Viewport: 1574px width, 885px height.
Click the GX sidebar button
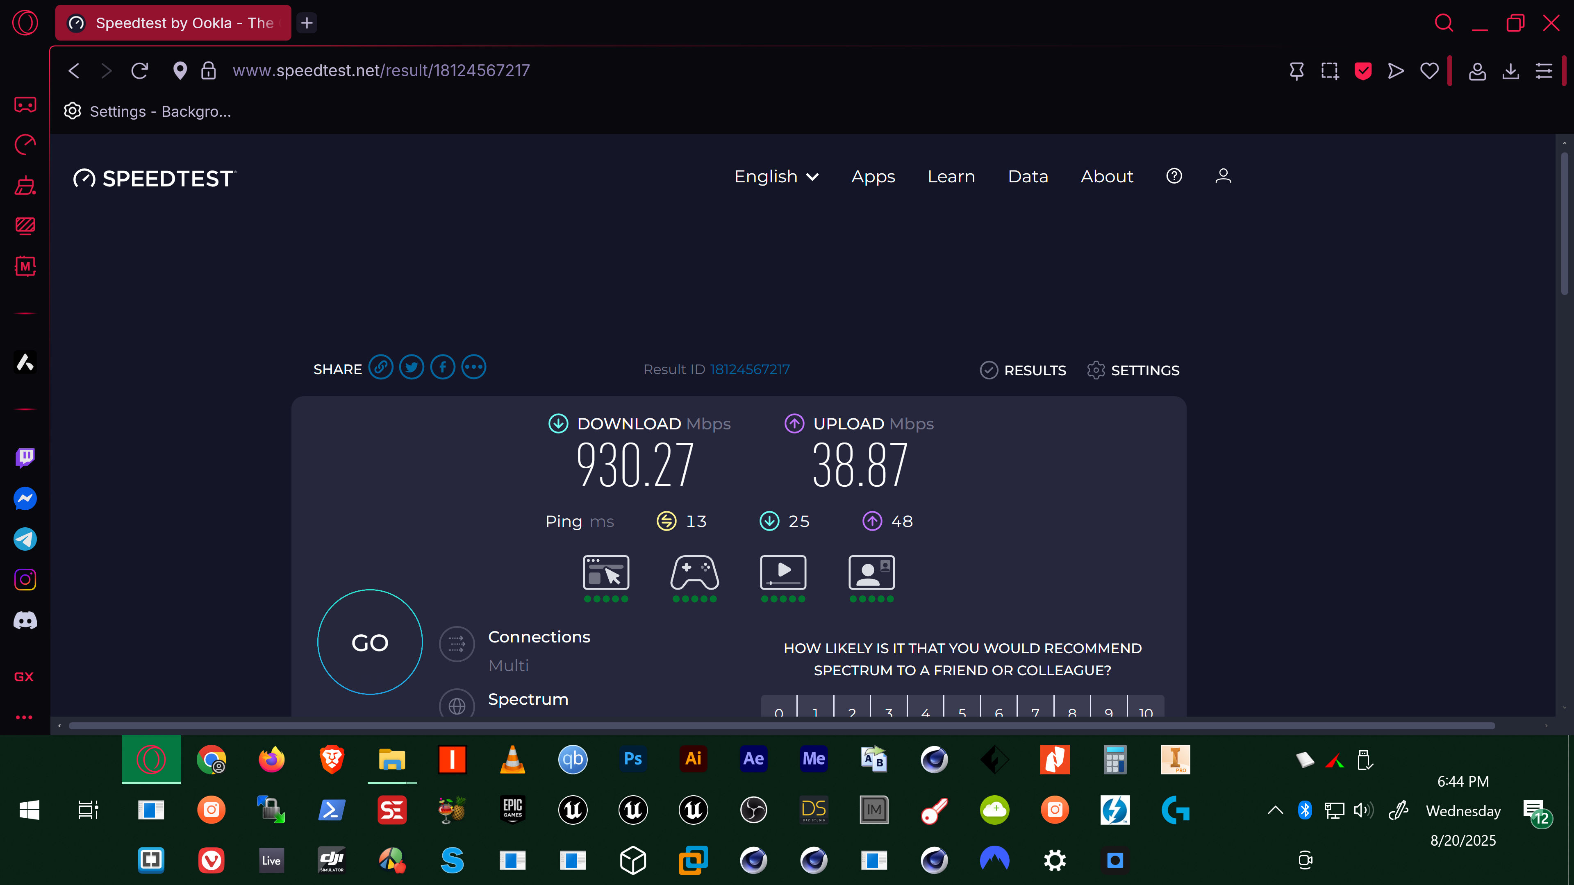point(24,677)
